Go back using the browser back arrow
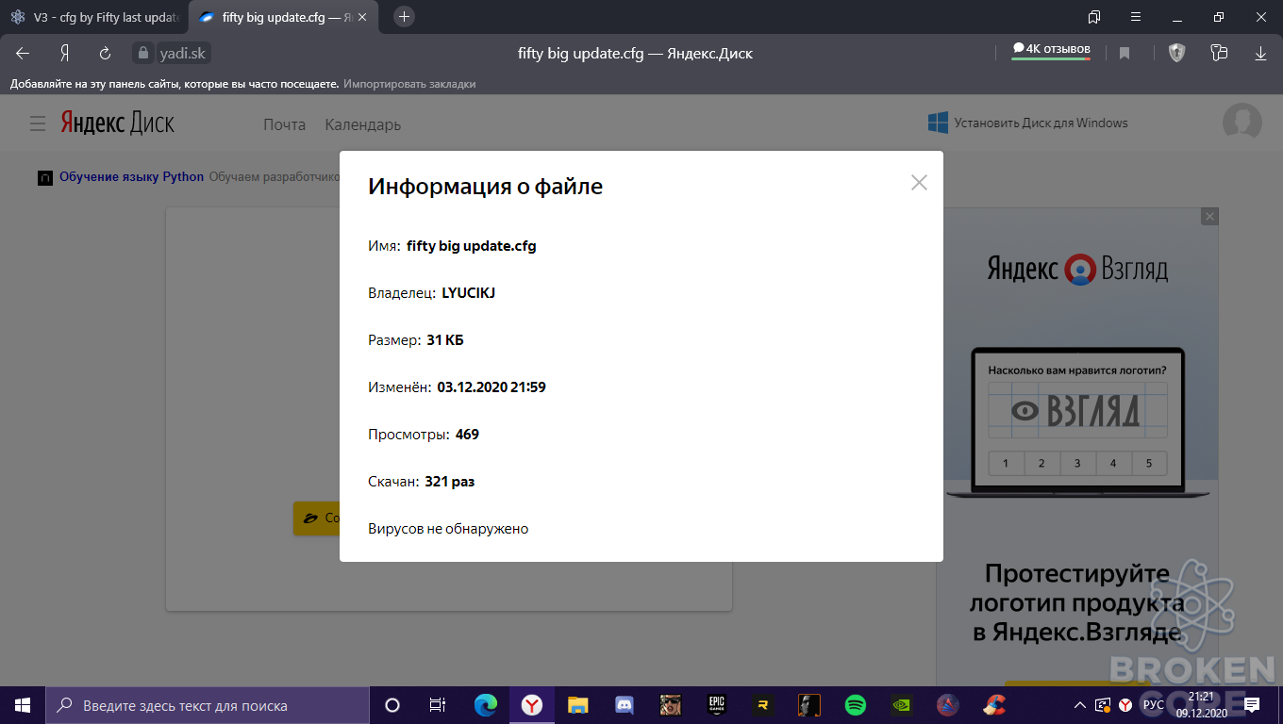Viewport: 1283px width, 724px height. tap(23, 54)
